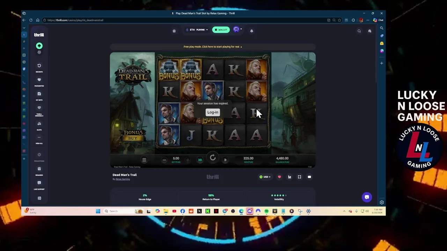The height and width of the screenshot is (251, 447).
Task: Open the notifications bell icon
Action: 251,31
